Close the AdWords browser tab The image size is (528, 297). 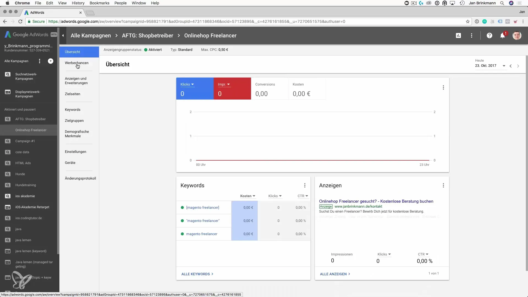point(81,13)
